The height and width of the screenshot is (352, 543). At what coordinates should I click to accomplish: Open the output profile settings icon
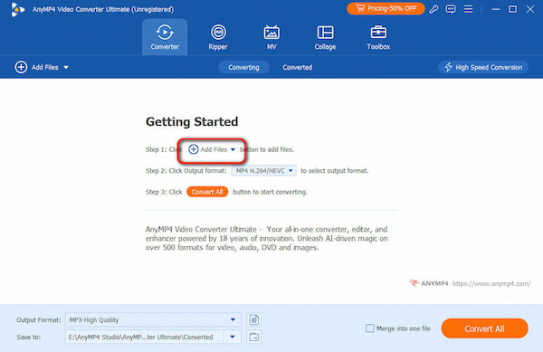pos(253,319)
